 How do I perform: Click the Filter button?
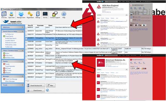[51, 86]
